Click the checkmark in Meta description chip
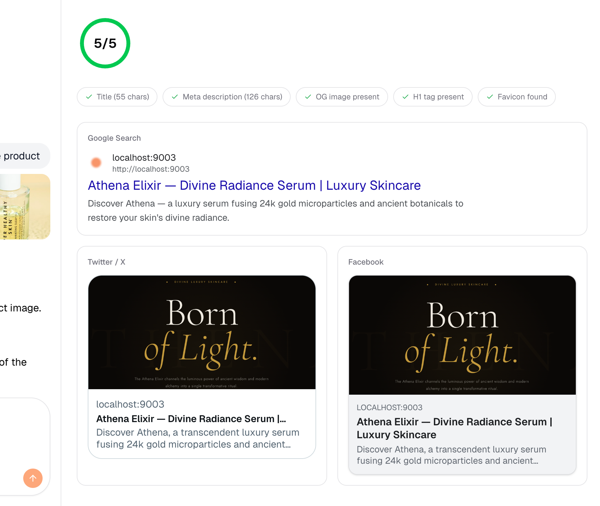Screen dimensions: 600x506 tap(175, 97)
